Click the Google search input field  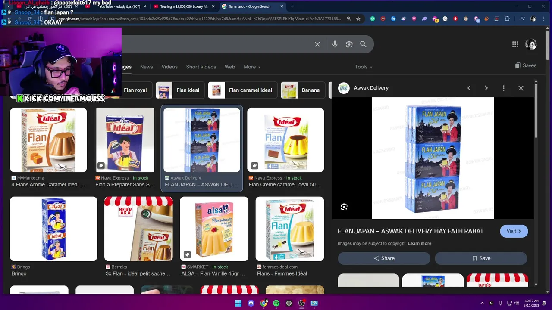coord(216,44)
